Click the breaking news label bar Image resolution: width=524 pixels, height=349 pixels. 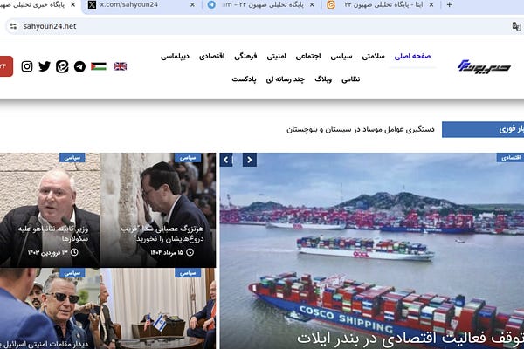[483, 129]
